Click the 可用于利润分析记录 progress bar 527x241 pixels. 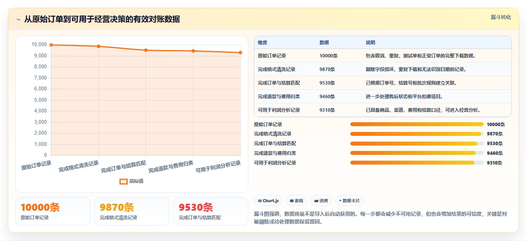coord(417,163)
